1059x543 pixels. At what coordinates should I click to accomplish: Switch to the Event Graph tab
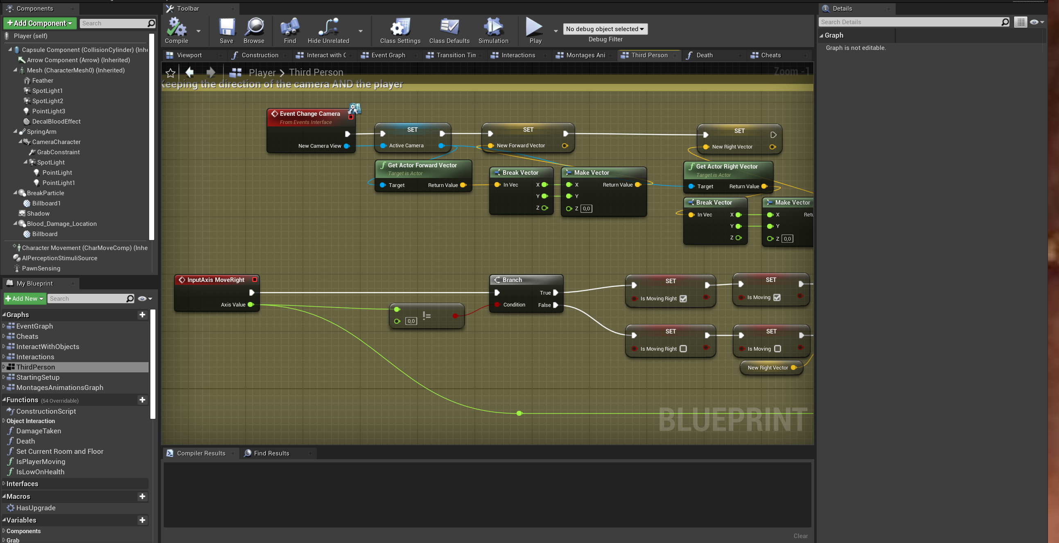[388, 55]
